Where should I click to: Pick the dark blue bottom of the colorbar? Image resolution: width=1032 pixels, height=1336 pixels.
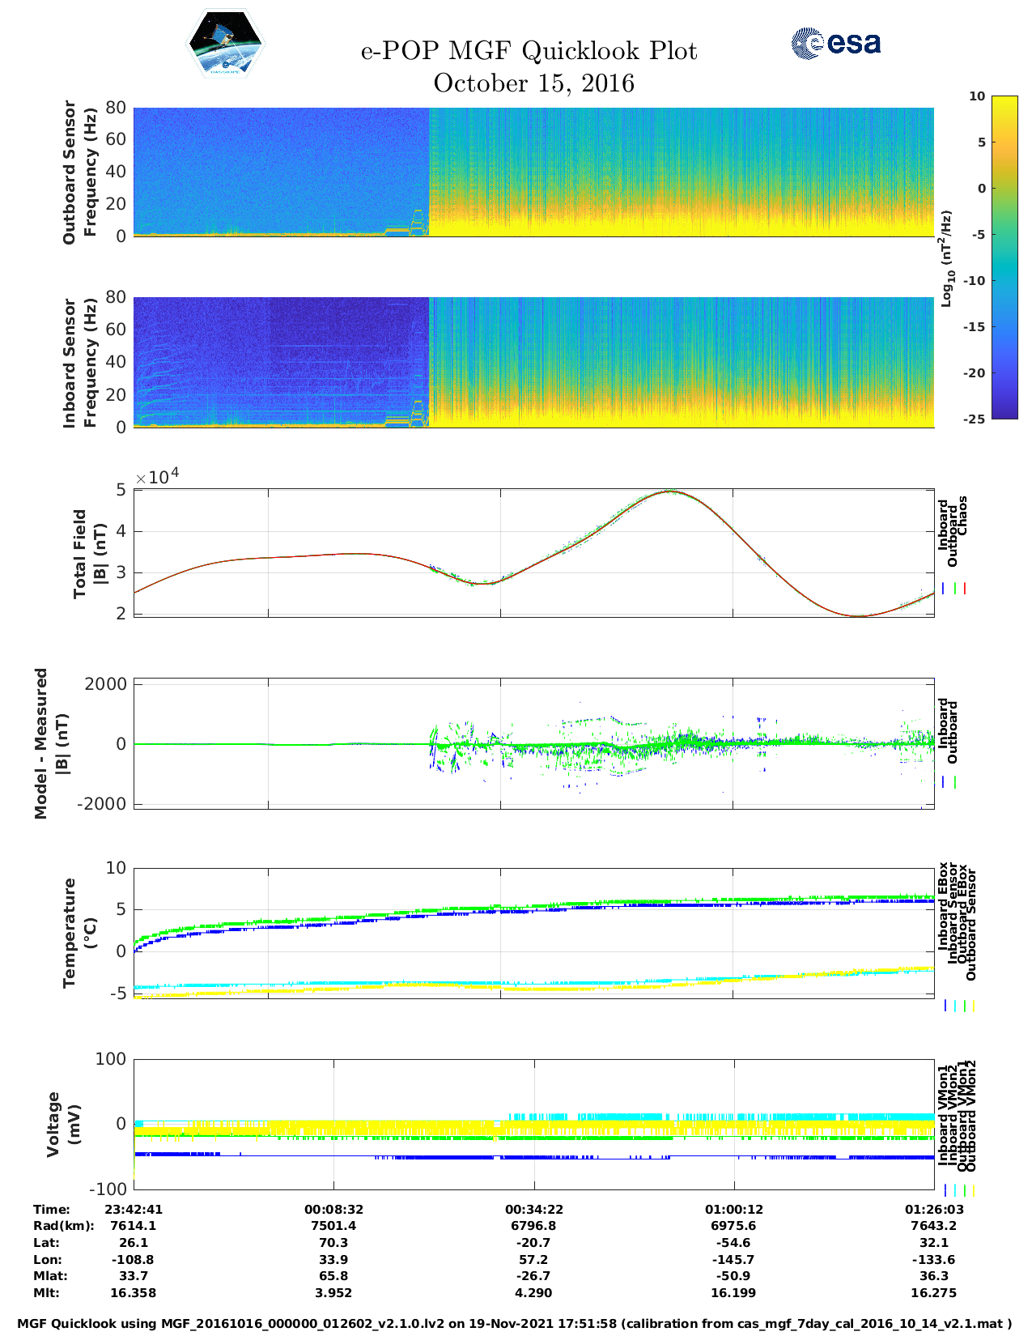coord(1004,415)
